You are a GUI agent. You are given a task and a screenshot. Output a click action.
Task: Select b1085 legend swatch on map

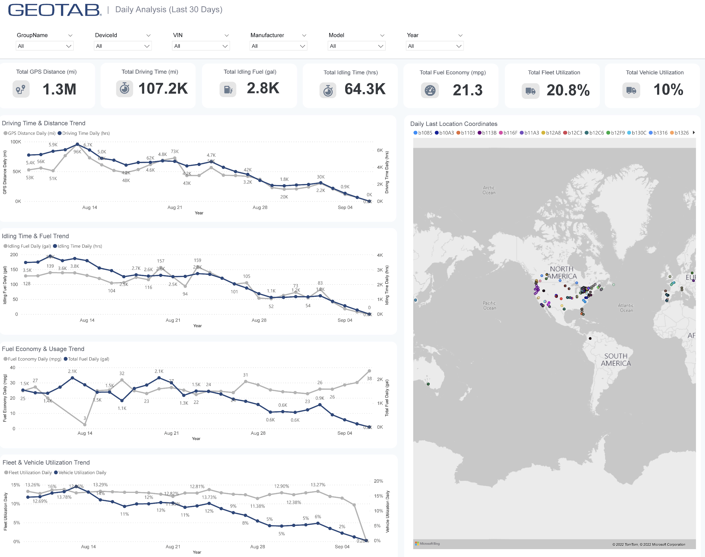click(x=415, y=133)
